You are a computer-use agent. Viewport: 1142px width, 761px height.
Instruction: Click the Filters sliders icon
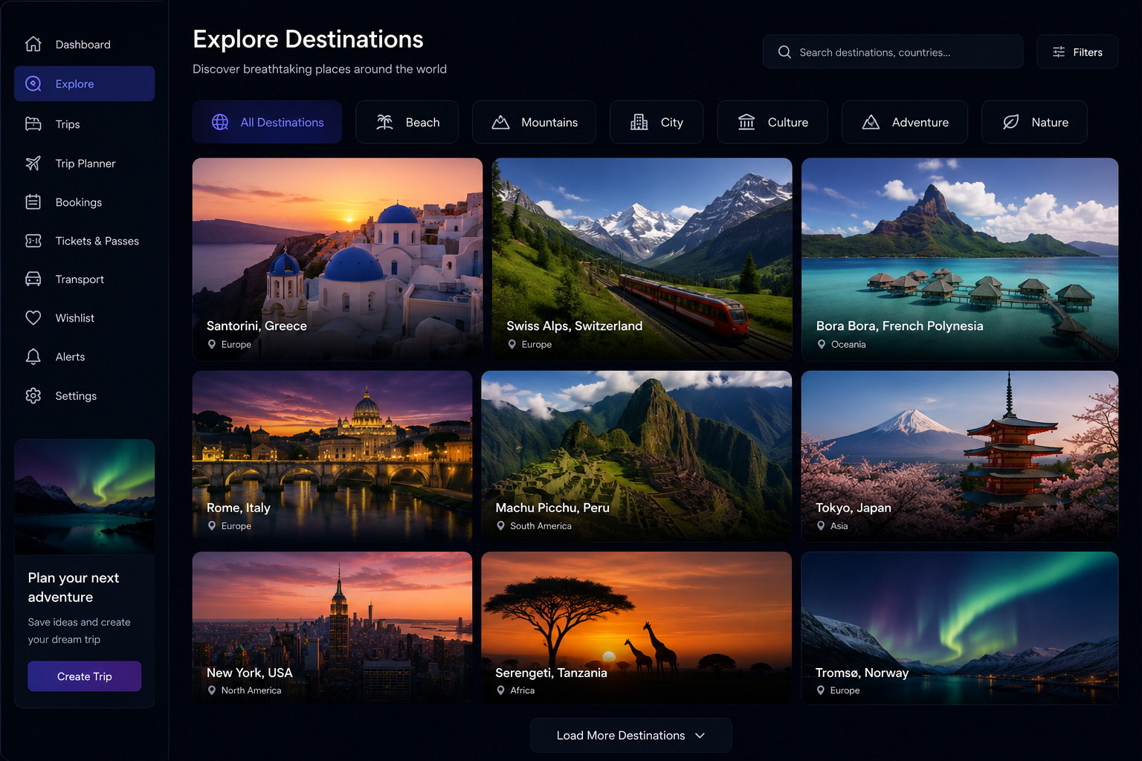(1059, 52)
